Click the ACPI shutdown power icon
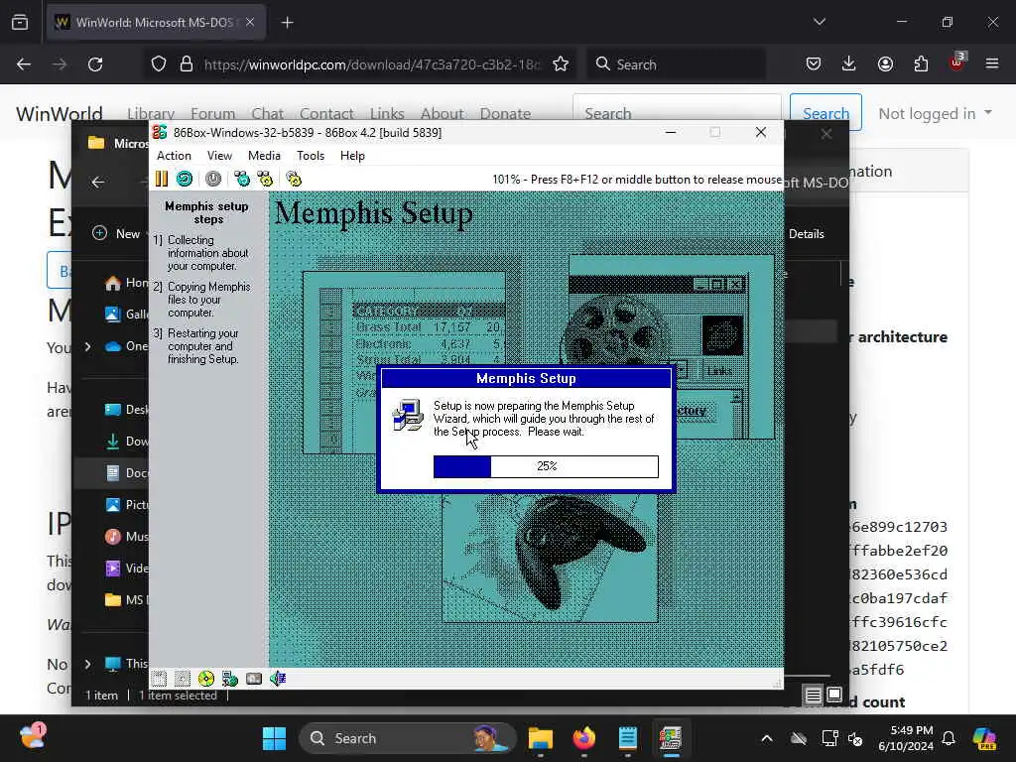 pos(213,179)
